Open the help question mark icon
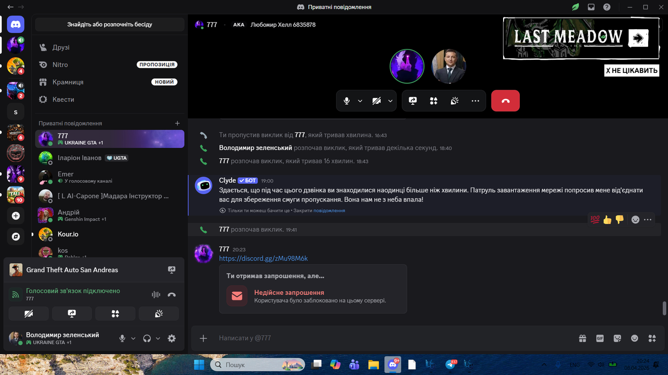Screen dimensions: 668x375 coord(607,7)
